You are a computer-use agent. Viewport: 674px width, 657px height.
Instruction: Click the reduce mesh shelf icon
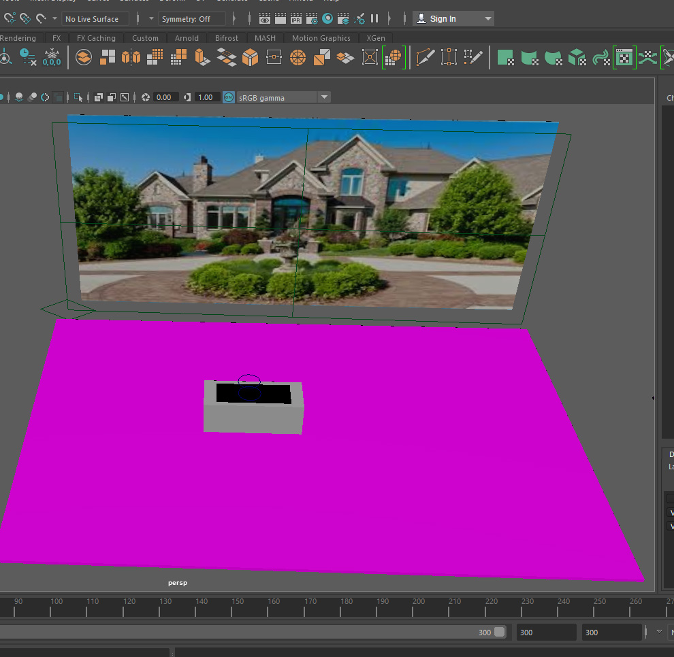179,57
